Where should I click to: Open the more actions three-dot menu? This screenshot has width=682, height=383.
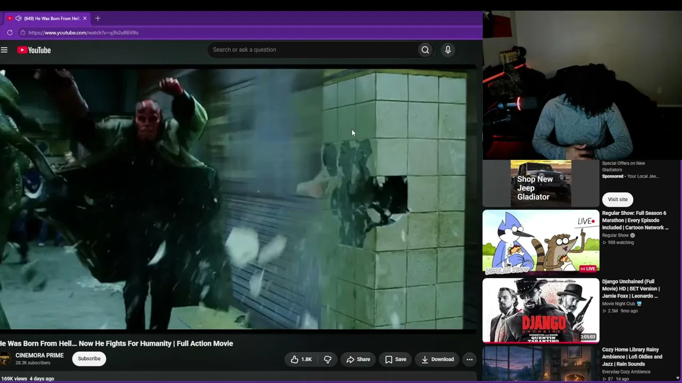(x=469, y=360)
